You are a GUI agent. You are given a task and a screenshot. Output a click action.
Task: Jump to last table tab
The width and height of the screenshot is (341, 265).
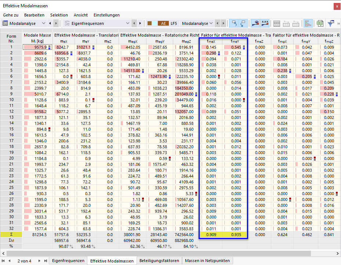click(46, 261)
